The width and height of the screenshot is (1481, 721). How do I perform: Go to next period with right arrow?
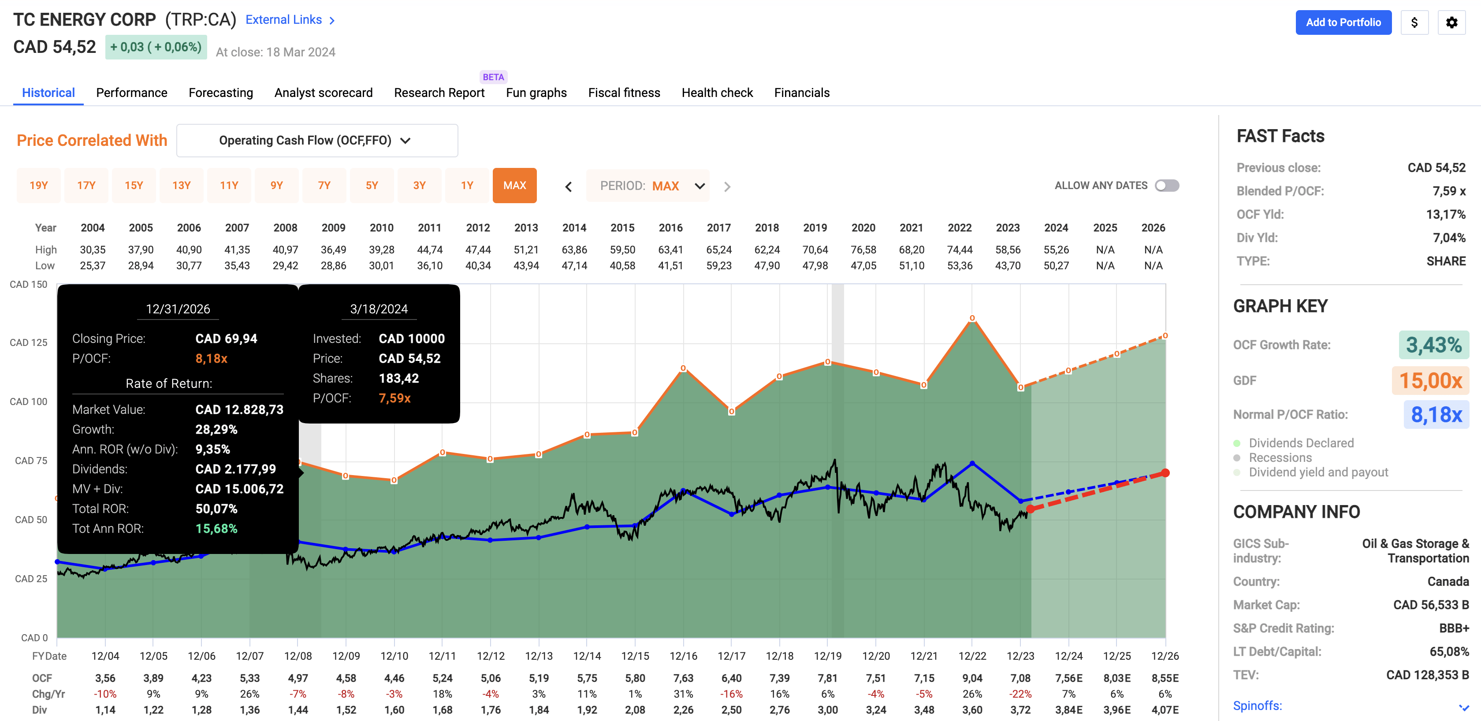click(727, 186)
